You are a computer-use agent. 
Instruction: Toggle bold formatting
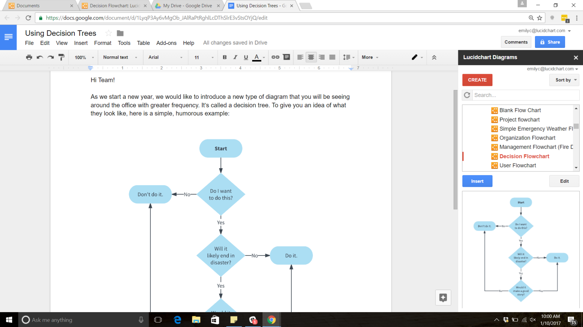click(224, 57)
